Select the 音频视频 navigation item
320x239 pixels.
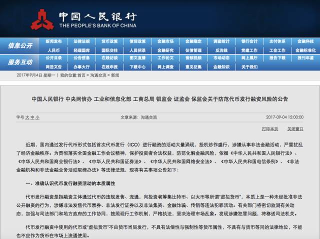[x=193, y=58]
